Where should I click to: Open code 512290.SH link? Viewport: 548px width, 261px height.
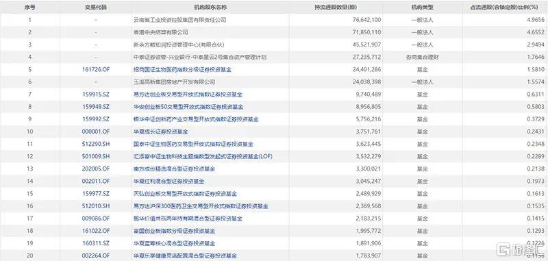click(x=96, y=144)
